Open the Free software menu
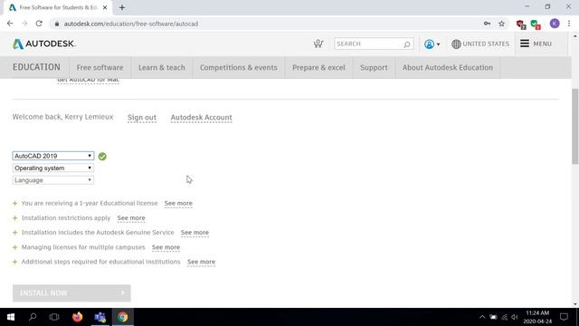The width and height of the screenshot is (579, 326). click(x=100, y=68)
